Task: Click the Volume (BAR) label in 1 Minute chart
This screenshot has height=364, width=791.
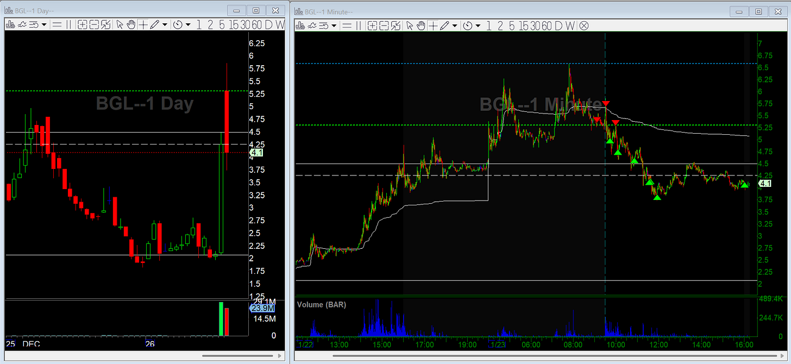Action: [x=322, y=305]
